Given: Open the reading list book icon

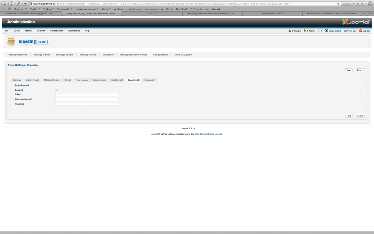Looking at the screenshot, I should (4, 9).
